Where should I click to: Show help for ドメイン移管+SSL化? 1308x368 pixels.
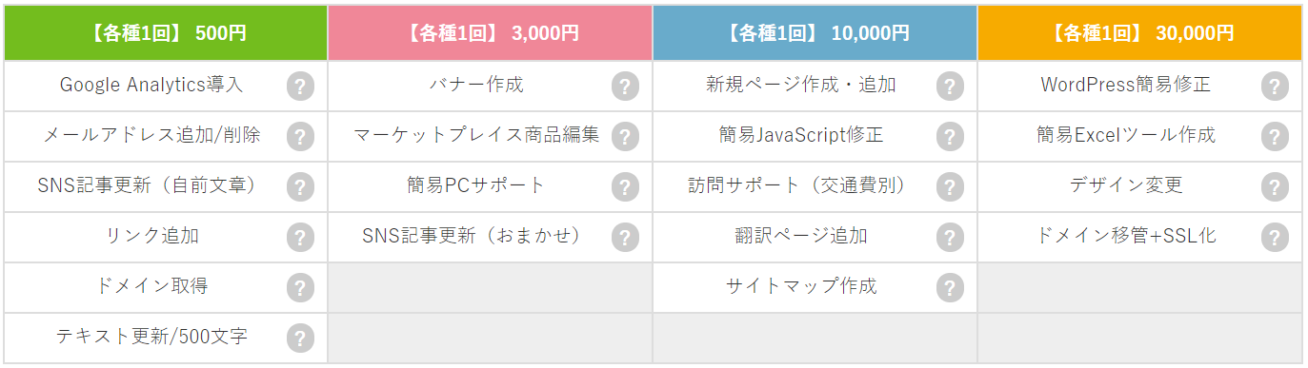tap(1275, 237)
